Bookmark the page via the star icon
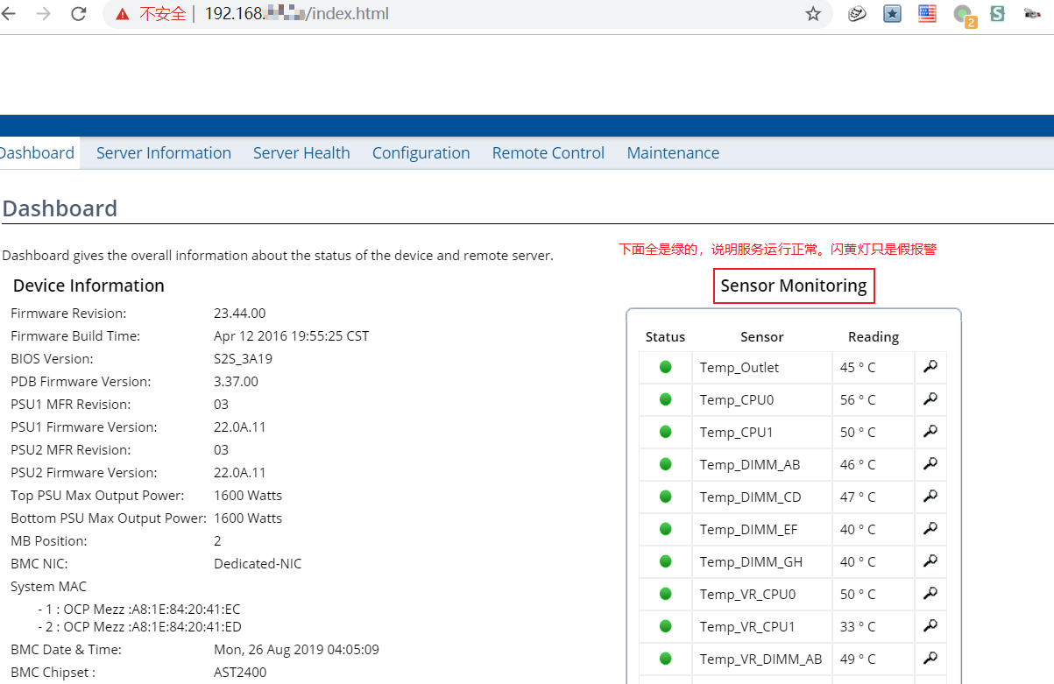This screenshot has width=1054, height=684. pyautogui.click(x=812, y=14)
